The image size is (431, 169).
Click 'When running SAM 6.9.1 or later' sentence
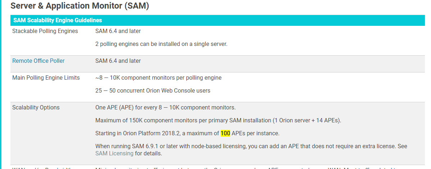tap(251, 150)
